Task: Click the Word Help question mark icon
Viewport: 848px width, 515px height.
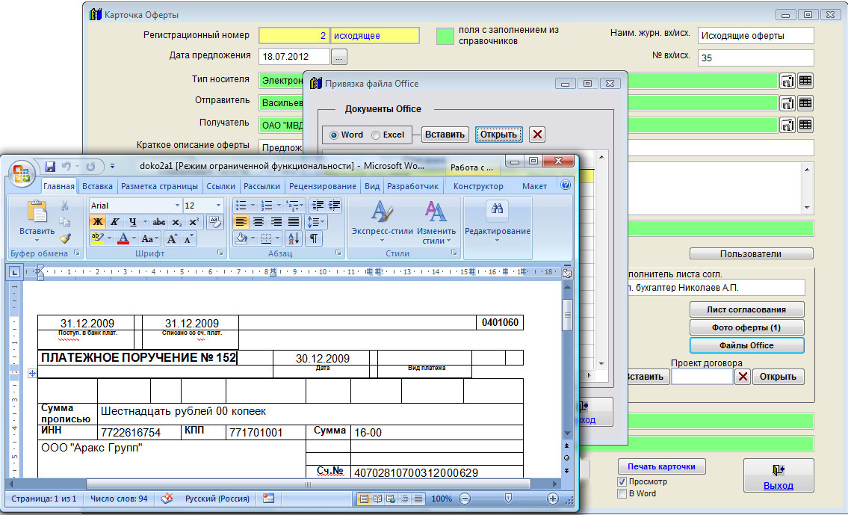Action: pyautogui.click(x=566, y=185)
